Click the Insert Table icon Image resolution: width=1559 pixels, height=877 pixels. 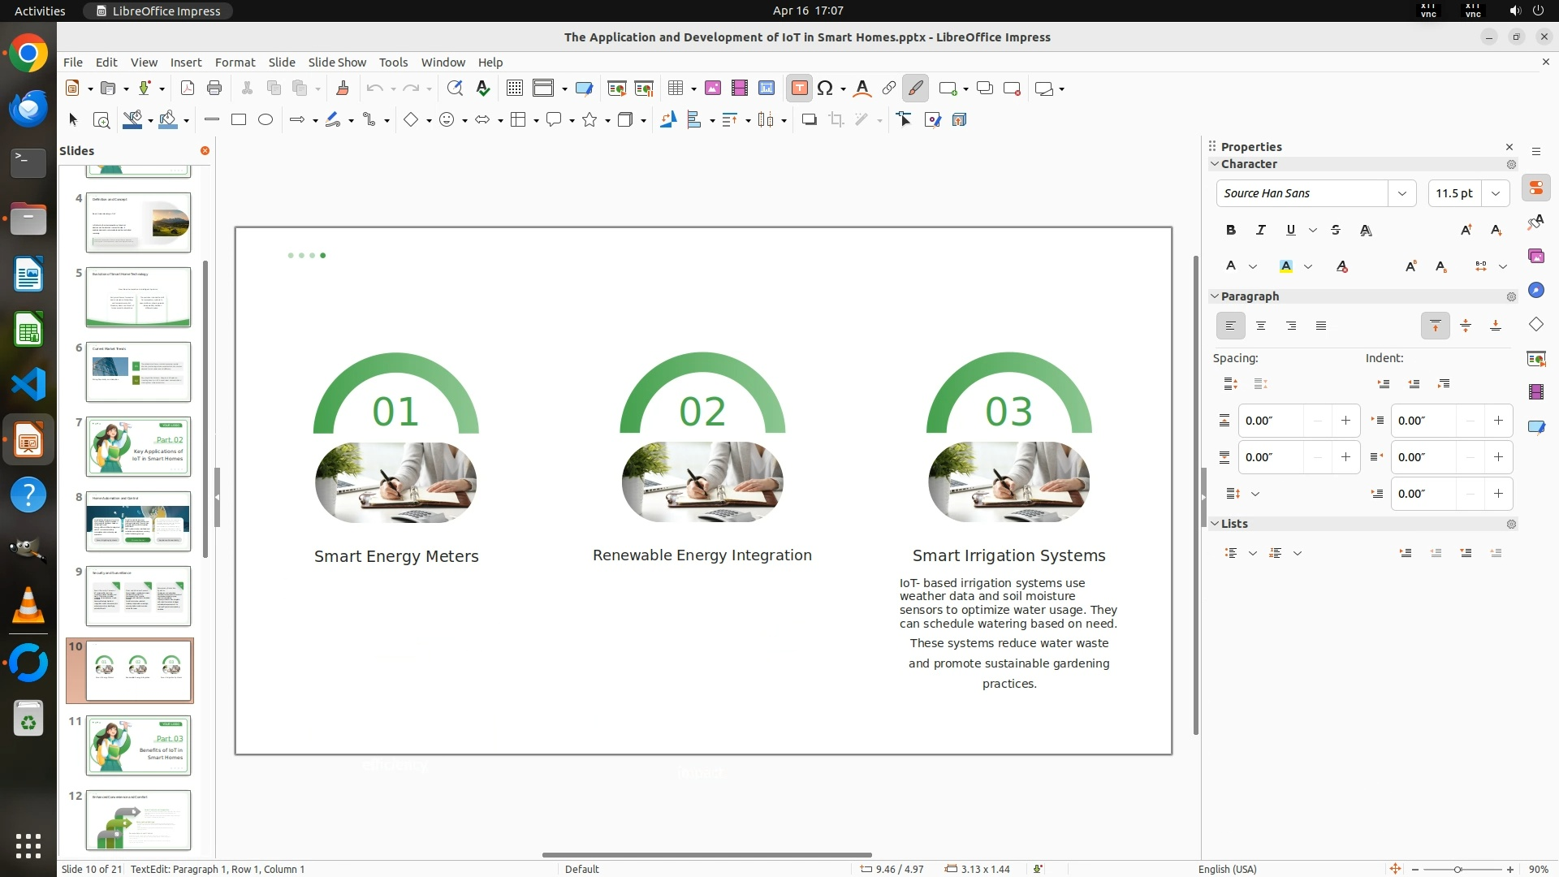(675, 89)
